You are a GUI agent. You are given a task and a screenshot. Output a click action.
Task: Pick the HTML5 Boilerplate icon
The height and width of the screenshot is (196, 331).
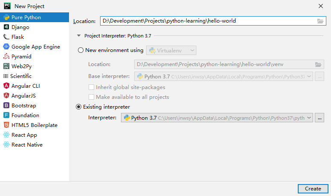click(6, 125)
